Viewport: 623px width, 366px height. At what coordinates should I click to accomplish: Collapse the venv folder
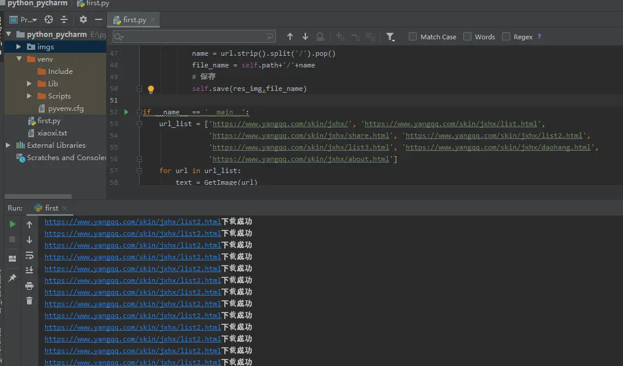click(19, 59)
